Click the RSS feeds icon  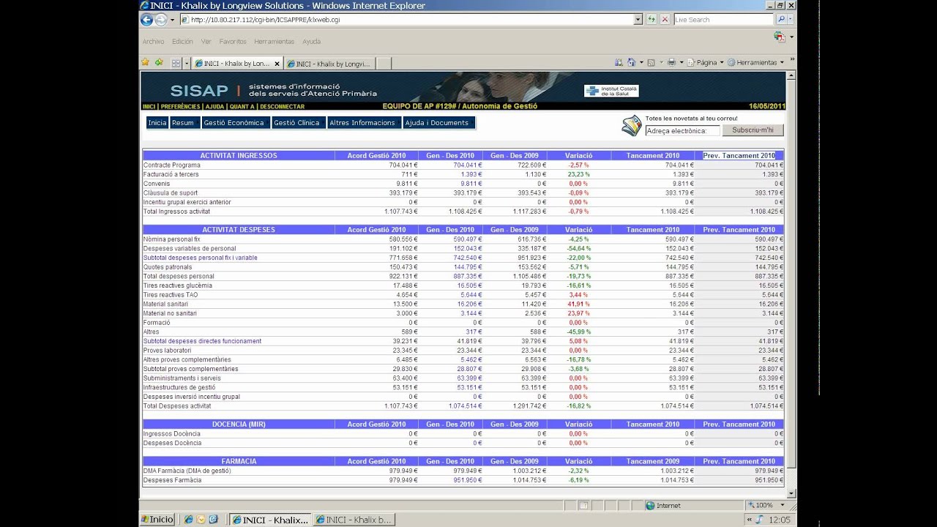[651, 63]
